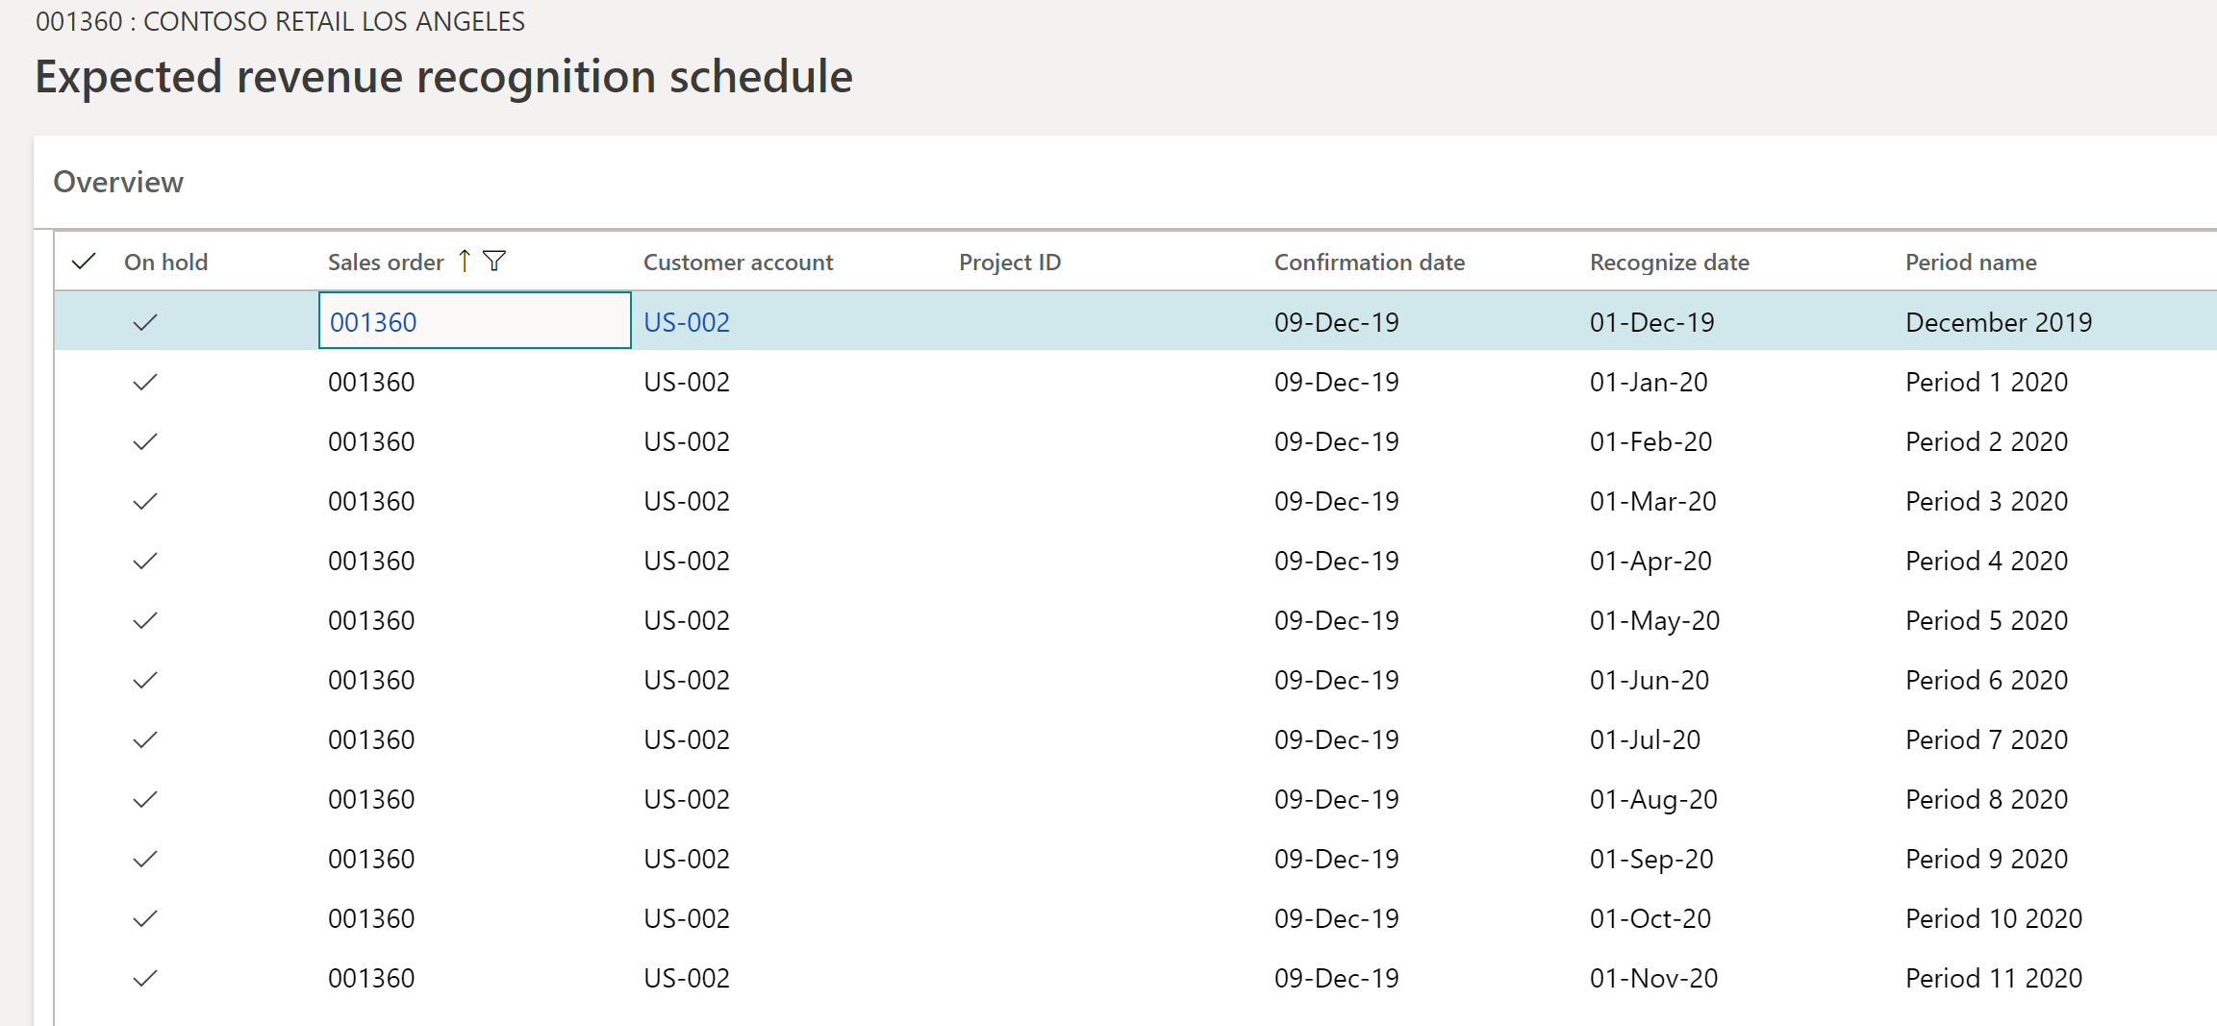Collapse the Overview section header
Screen dimensions: 2217x1026
coord(118,182)
